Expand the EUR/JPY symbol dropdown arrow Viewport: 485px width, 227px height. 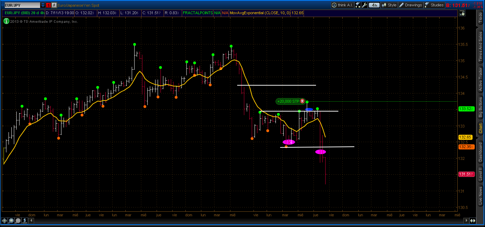click(43, 5)
